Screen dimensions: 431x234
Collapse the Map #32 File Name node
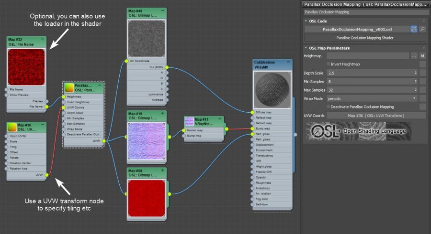point(42,39)
